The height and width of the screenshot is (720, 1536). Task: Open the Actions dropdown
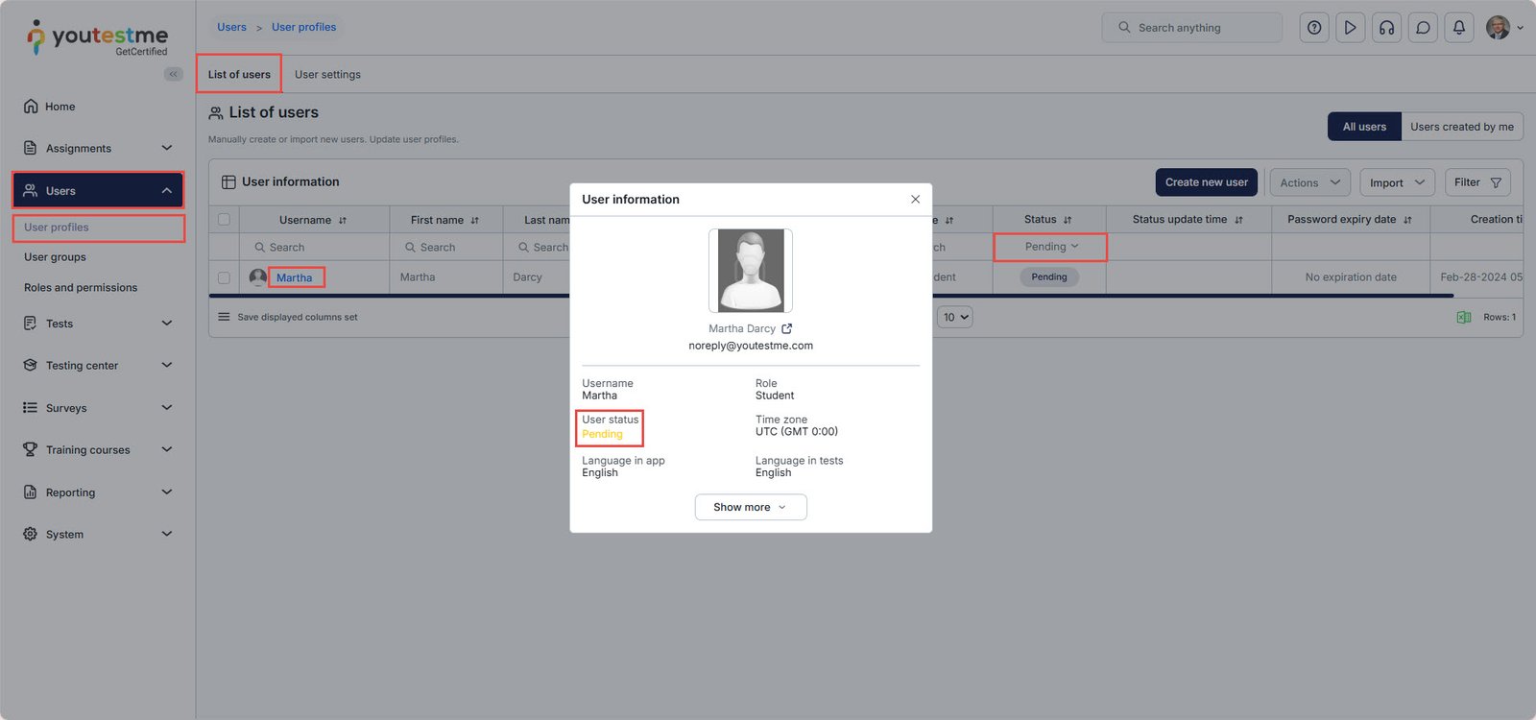pyautogui.click(x=1309, y=182)
